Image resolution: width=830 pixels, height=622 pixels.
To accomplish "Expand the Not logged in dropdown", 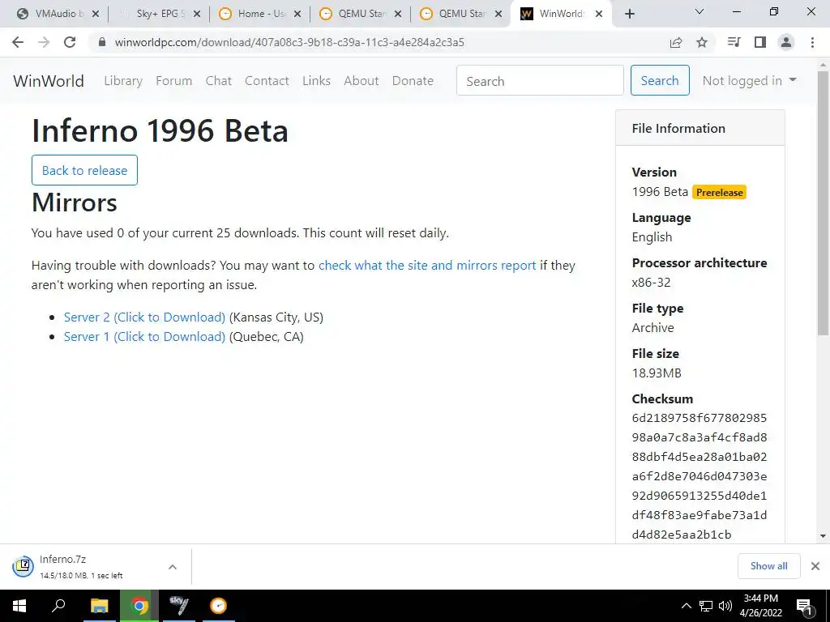I will [x=749, y=81].
